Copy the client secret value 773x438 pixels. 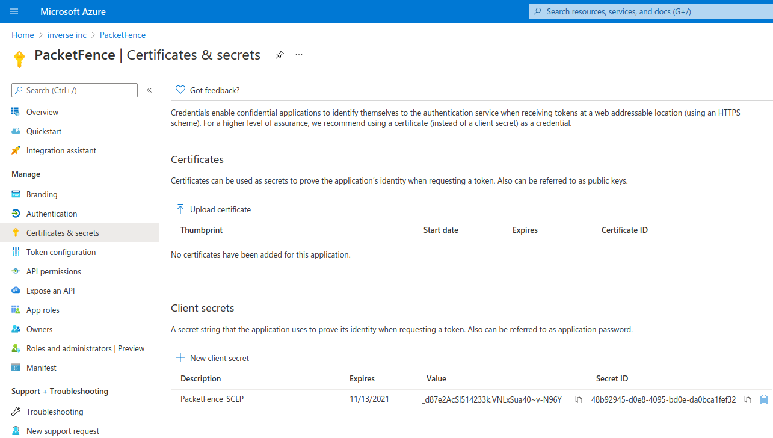[x=579, y=399]
